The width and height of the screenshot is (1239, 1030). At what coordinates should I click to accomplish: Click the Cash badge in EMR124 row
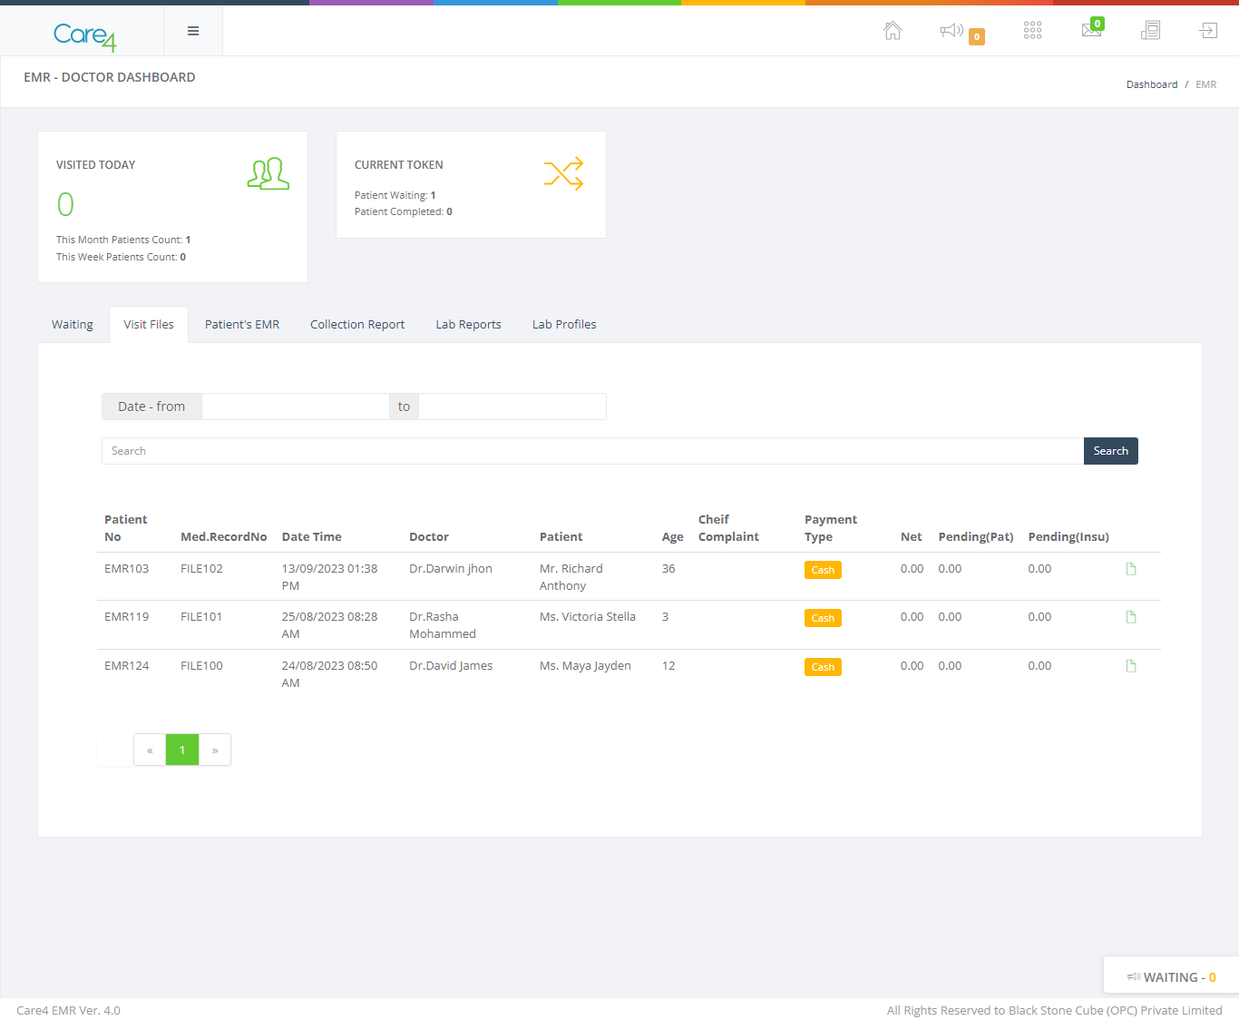pyautogui.click(x=823, y=667)
